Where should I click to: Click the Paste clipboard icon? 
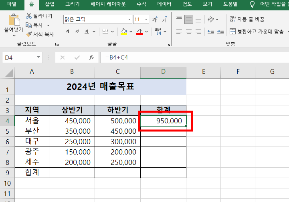click(x=14, y=19)
